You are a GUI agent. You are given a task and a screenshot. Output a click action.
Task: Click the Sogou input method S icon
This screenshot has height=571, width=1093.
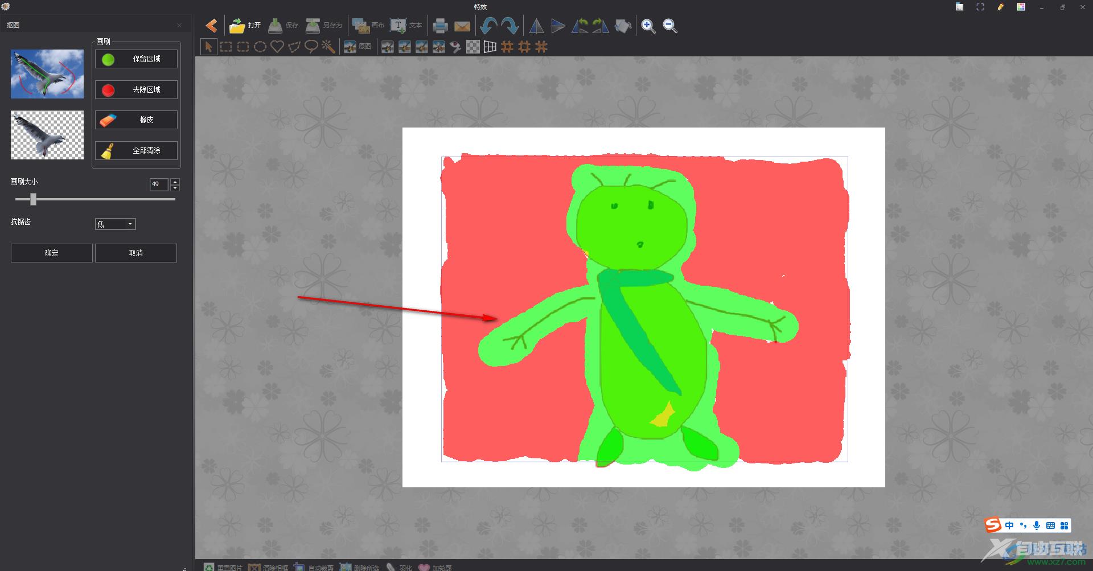(x=993, y=525)
